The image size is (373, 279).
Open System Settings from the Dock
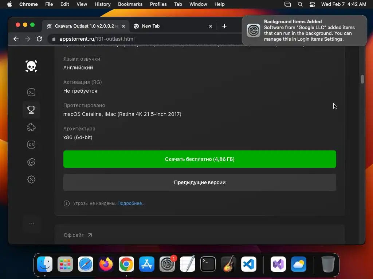click(x=167, y=264)
